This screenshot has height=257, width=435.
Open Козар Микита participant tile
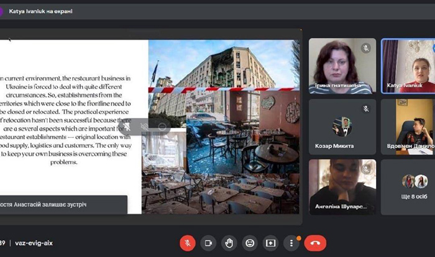point(342,127)
